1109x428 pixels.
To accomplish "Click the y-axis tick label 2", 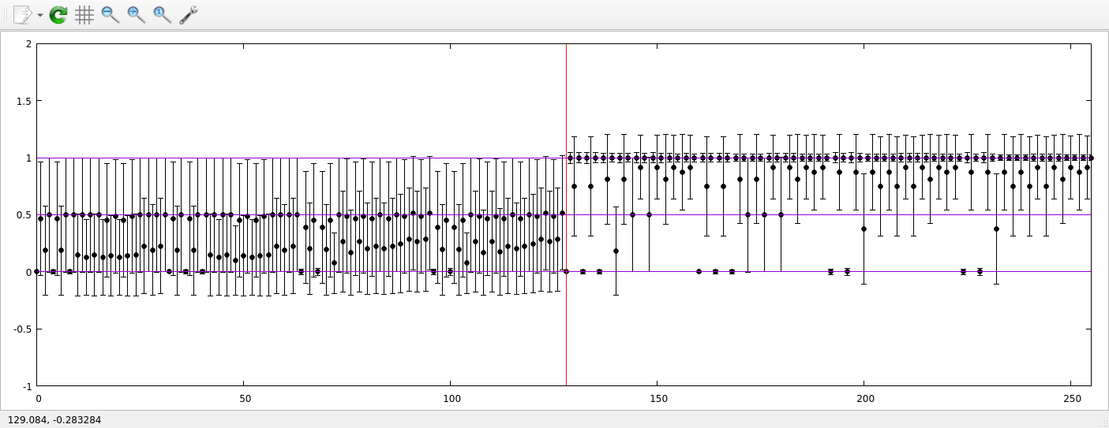I will 28,44.
